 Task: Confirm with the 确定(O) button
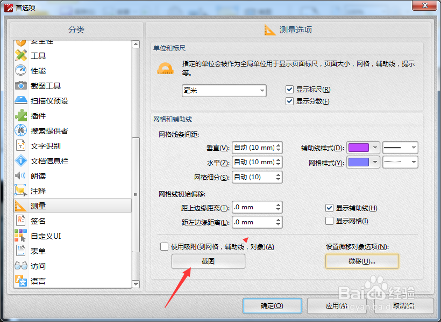click(272, 306)
